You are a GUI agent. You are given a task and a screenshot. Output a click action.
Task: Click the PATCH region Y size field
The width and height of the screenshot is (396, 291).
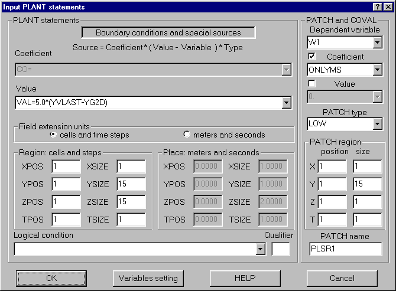pyautogui.click(x=368, y=184)
